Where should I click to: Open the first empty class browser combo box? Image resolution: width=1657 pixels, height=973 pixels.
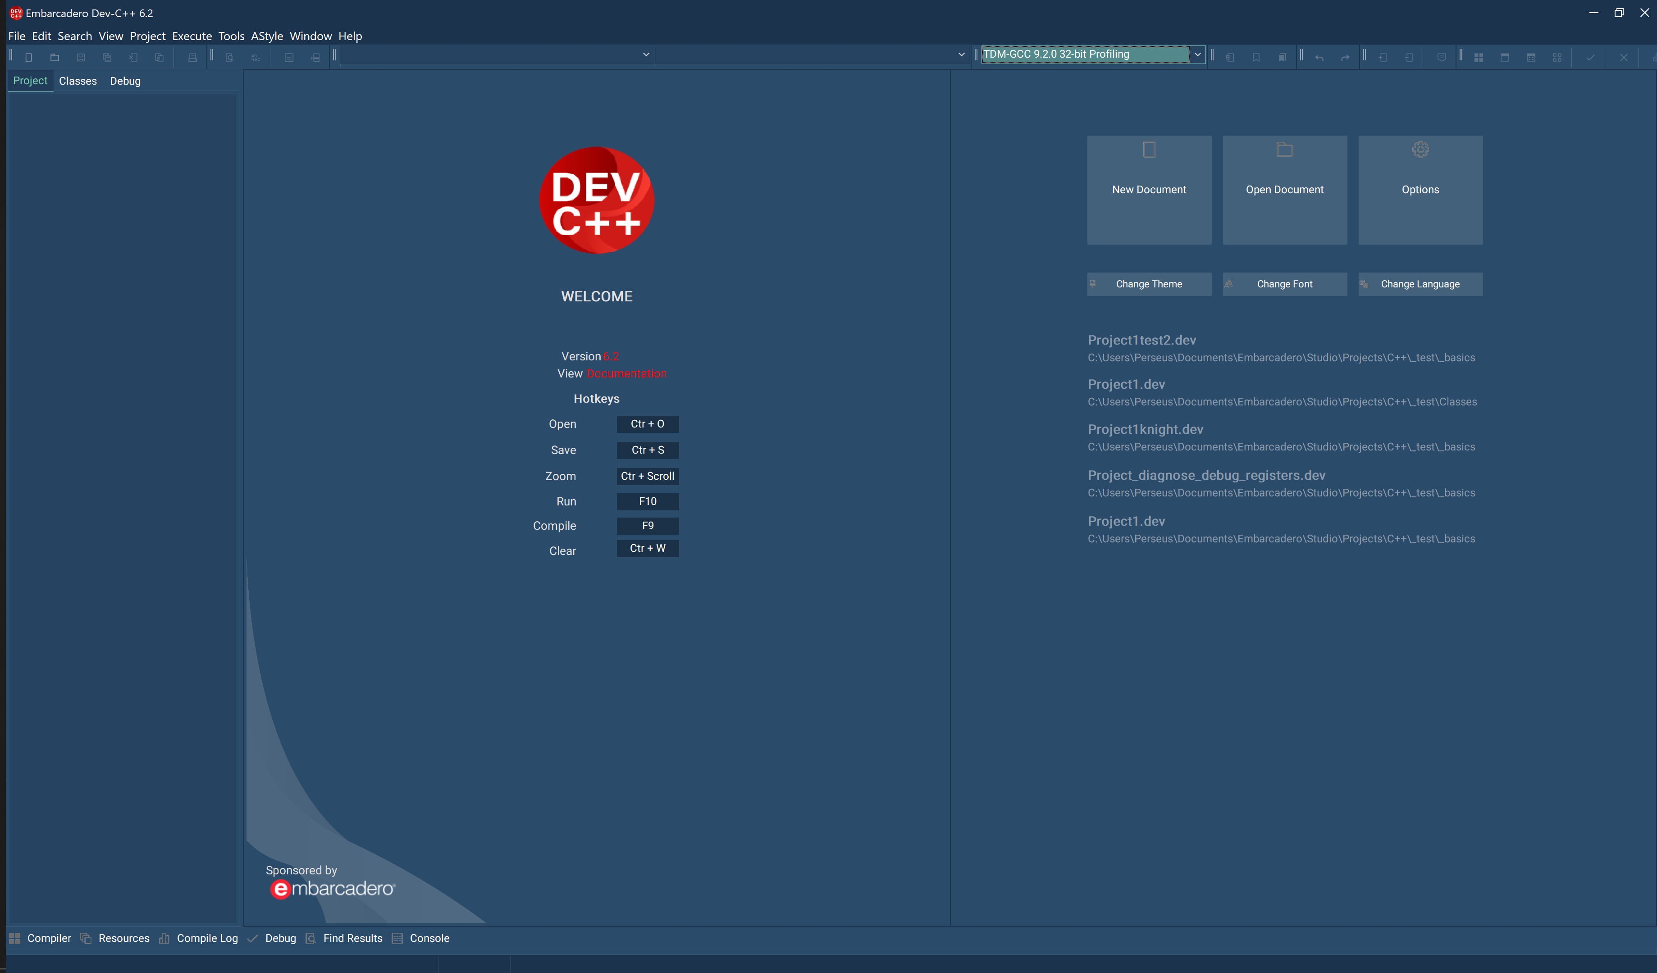(646, 54)
